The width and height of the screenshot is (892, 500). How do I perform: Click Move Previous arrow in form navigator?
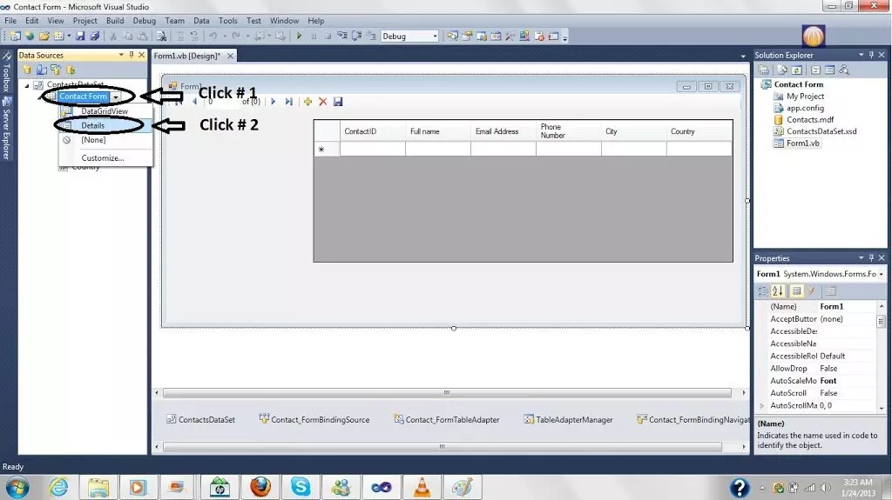coord(194,102)
